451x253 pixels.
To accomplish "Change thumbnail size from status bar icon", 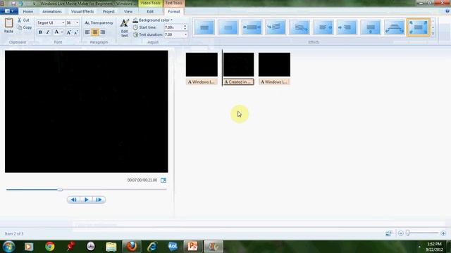I will tap(389, 233).
